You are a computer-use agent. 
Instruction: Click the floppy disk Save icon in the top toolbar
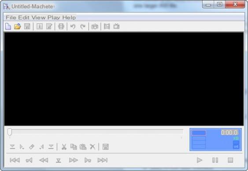click(x=27, y=26)
